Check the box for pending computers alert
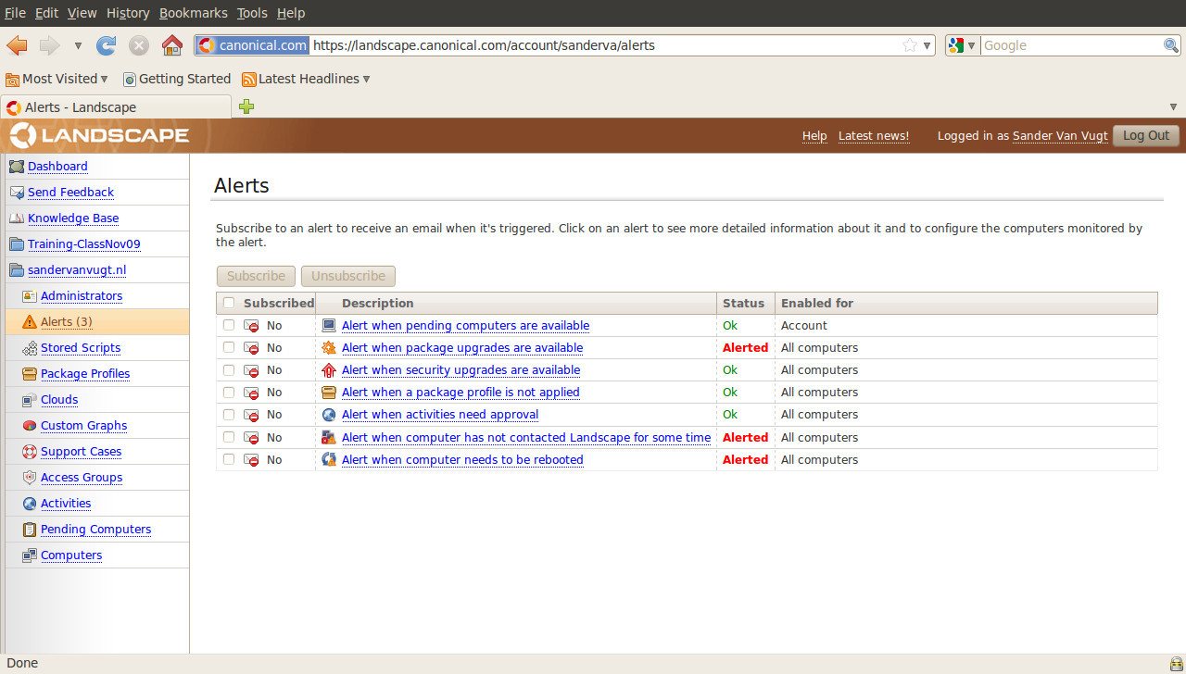The height and width of the screenshot is (674, 1186). (x=229, y=326)
